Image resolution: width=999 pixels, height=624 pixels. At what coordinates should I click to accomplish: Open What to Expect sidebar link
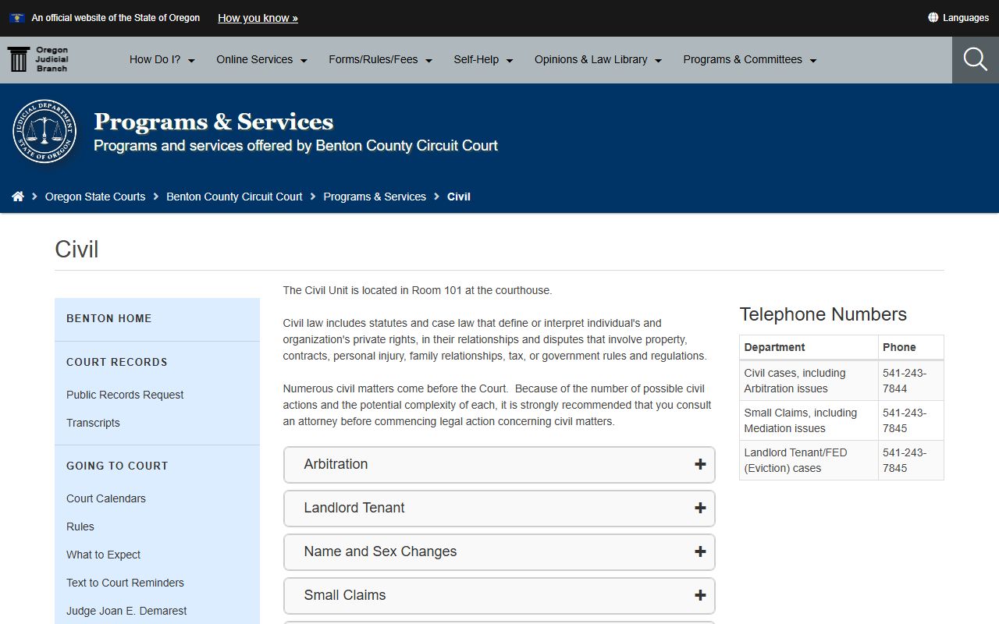104,555
